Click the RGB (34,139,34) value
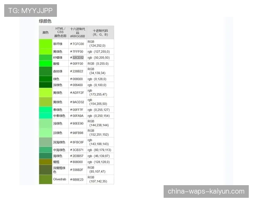 pos(97,71)
